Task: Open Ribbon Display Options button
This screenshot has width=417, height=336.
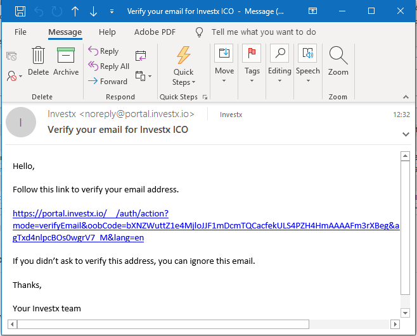Action: (312, 11)
